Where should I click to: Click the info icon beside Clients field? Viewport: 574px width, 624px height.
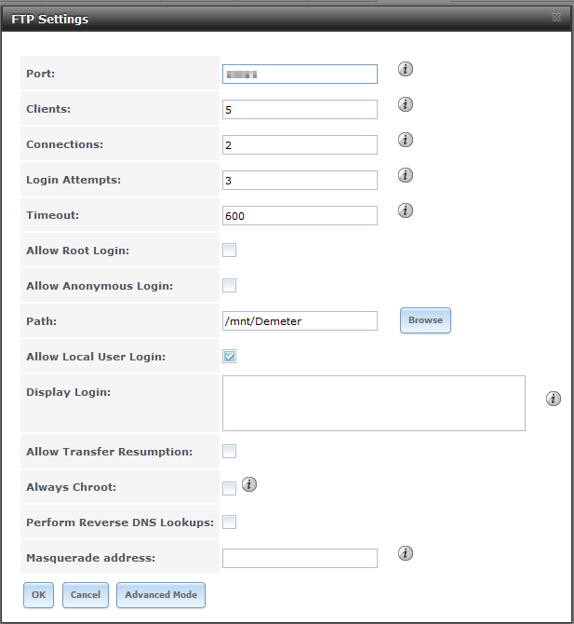(x=406, y=104)
